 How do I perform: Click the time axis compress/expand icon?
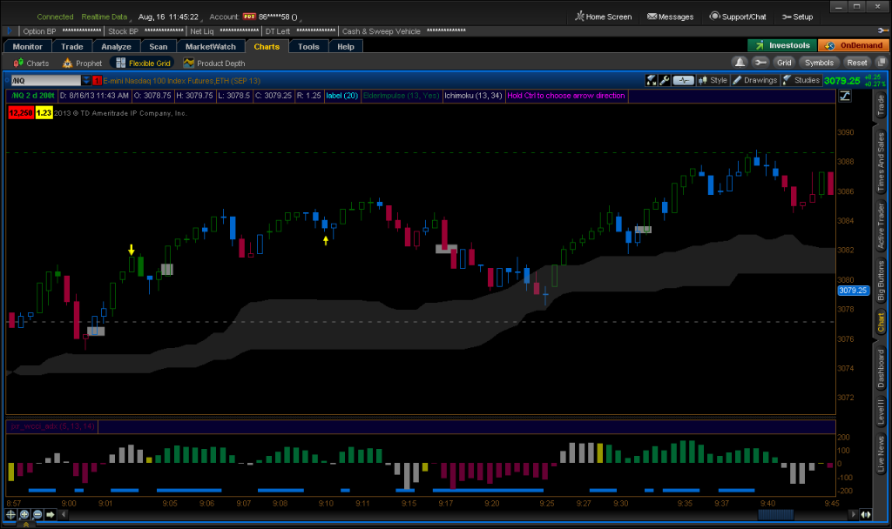click(866, 514)
